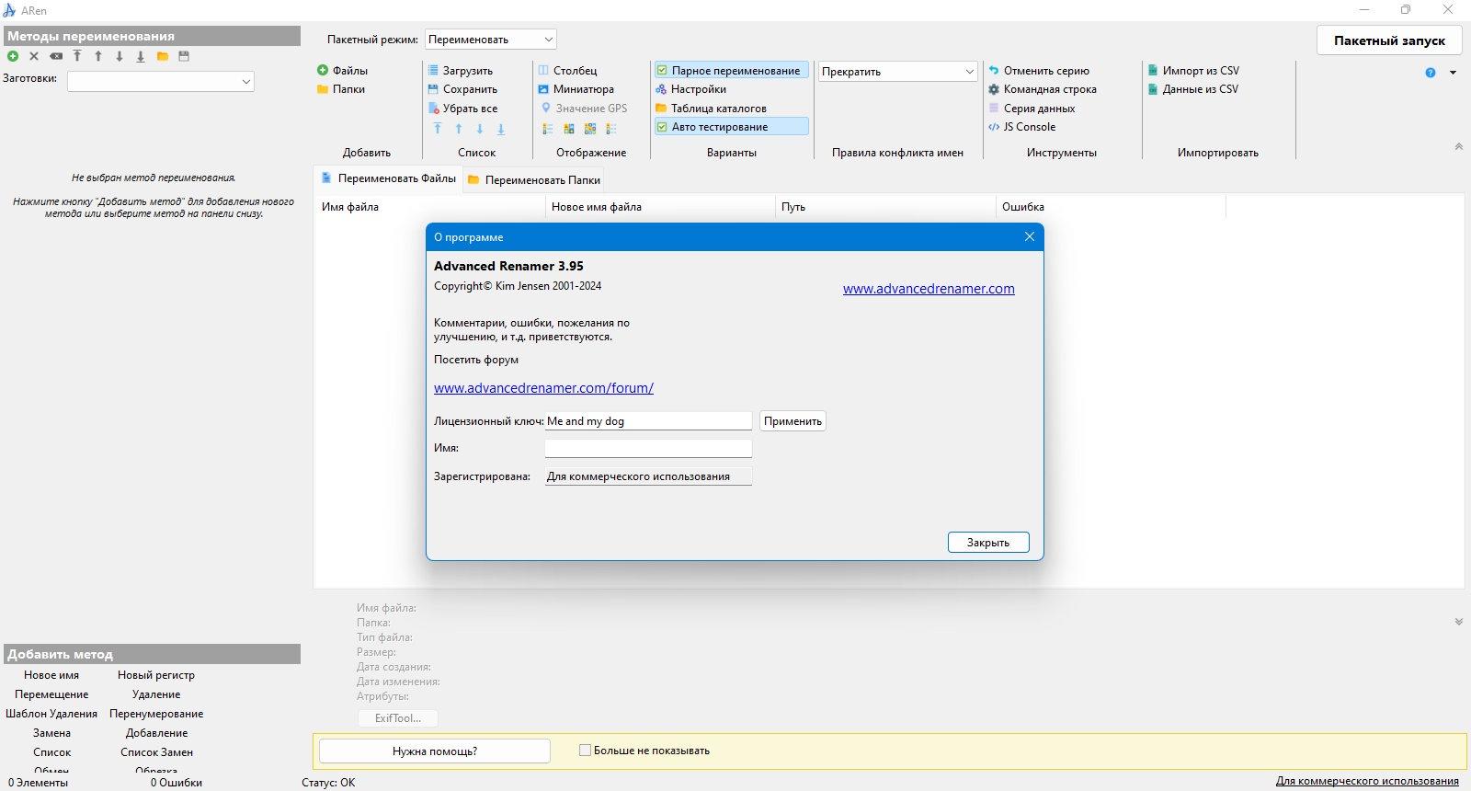Add the Новое имя method
The width and height of the screenshot is (1471, 791).
tap(51, 675)
